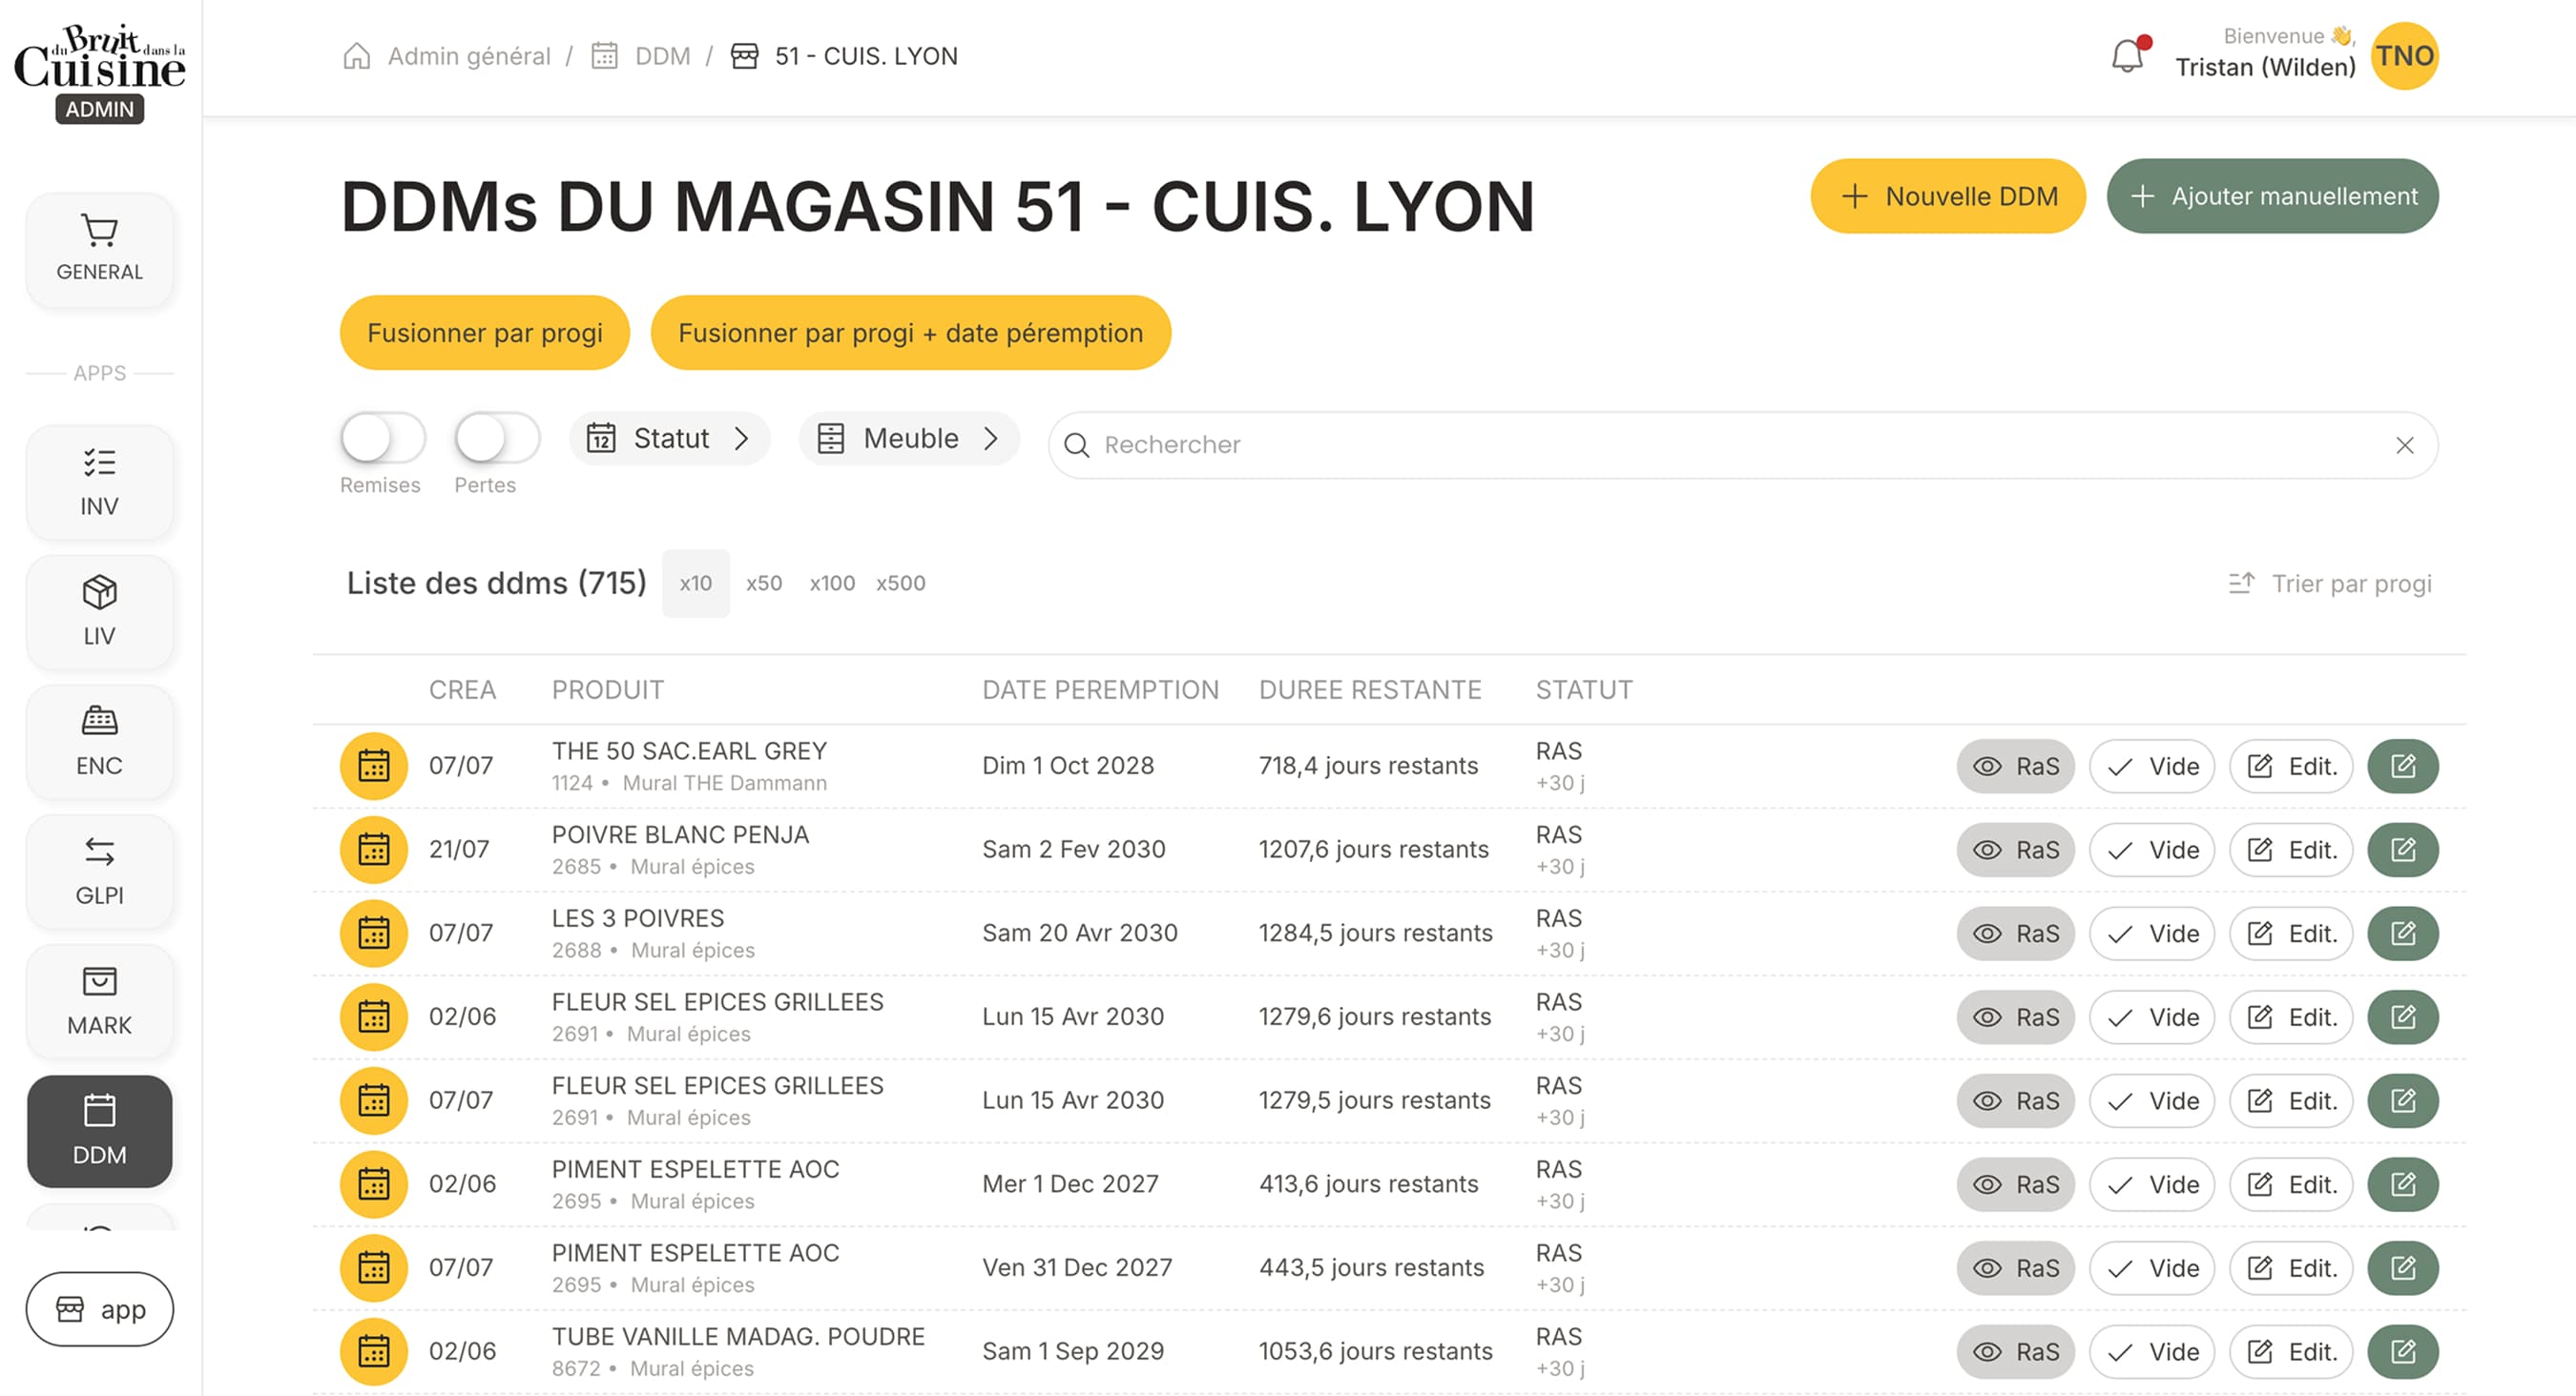The image size is (2576, 1396).
Task: Click Edit. for PIMENT ESPELETTE AOC created 07/07
Action: click(x=2291, y=1269)
